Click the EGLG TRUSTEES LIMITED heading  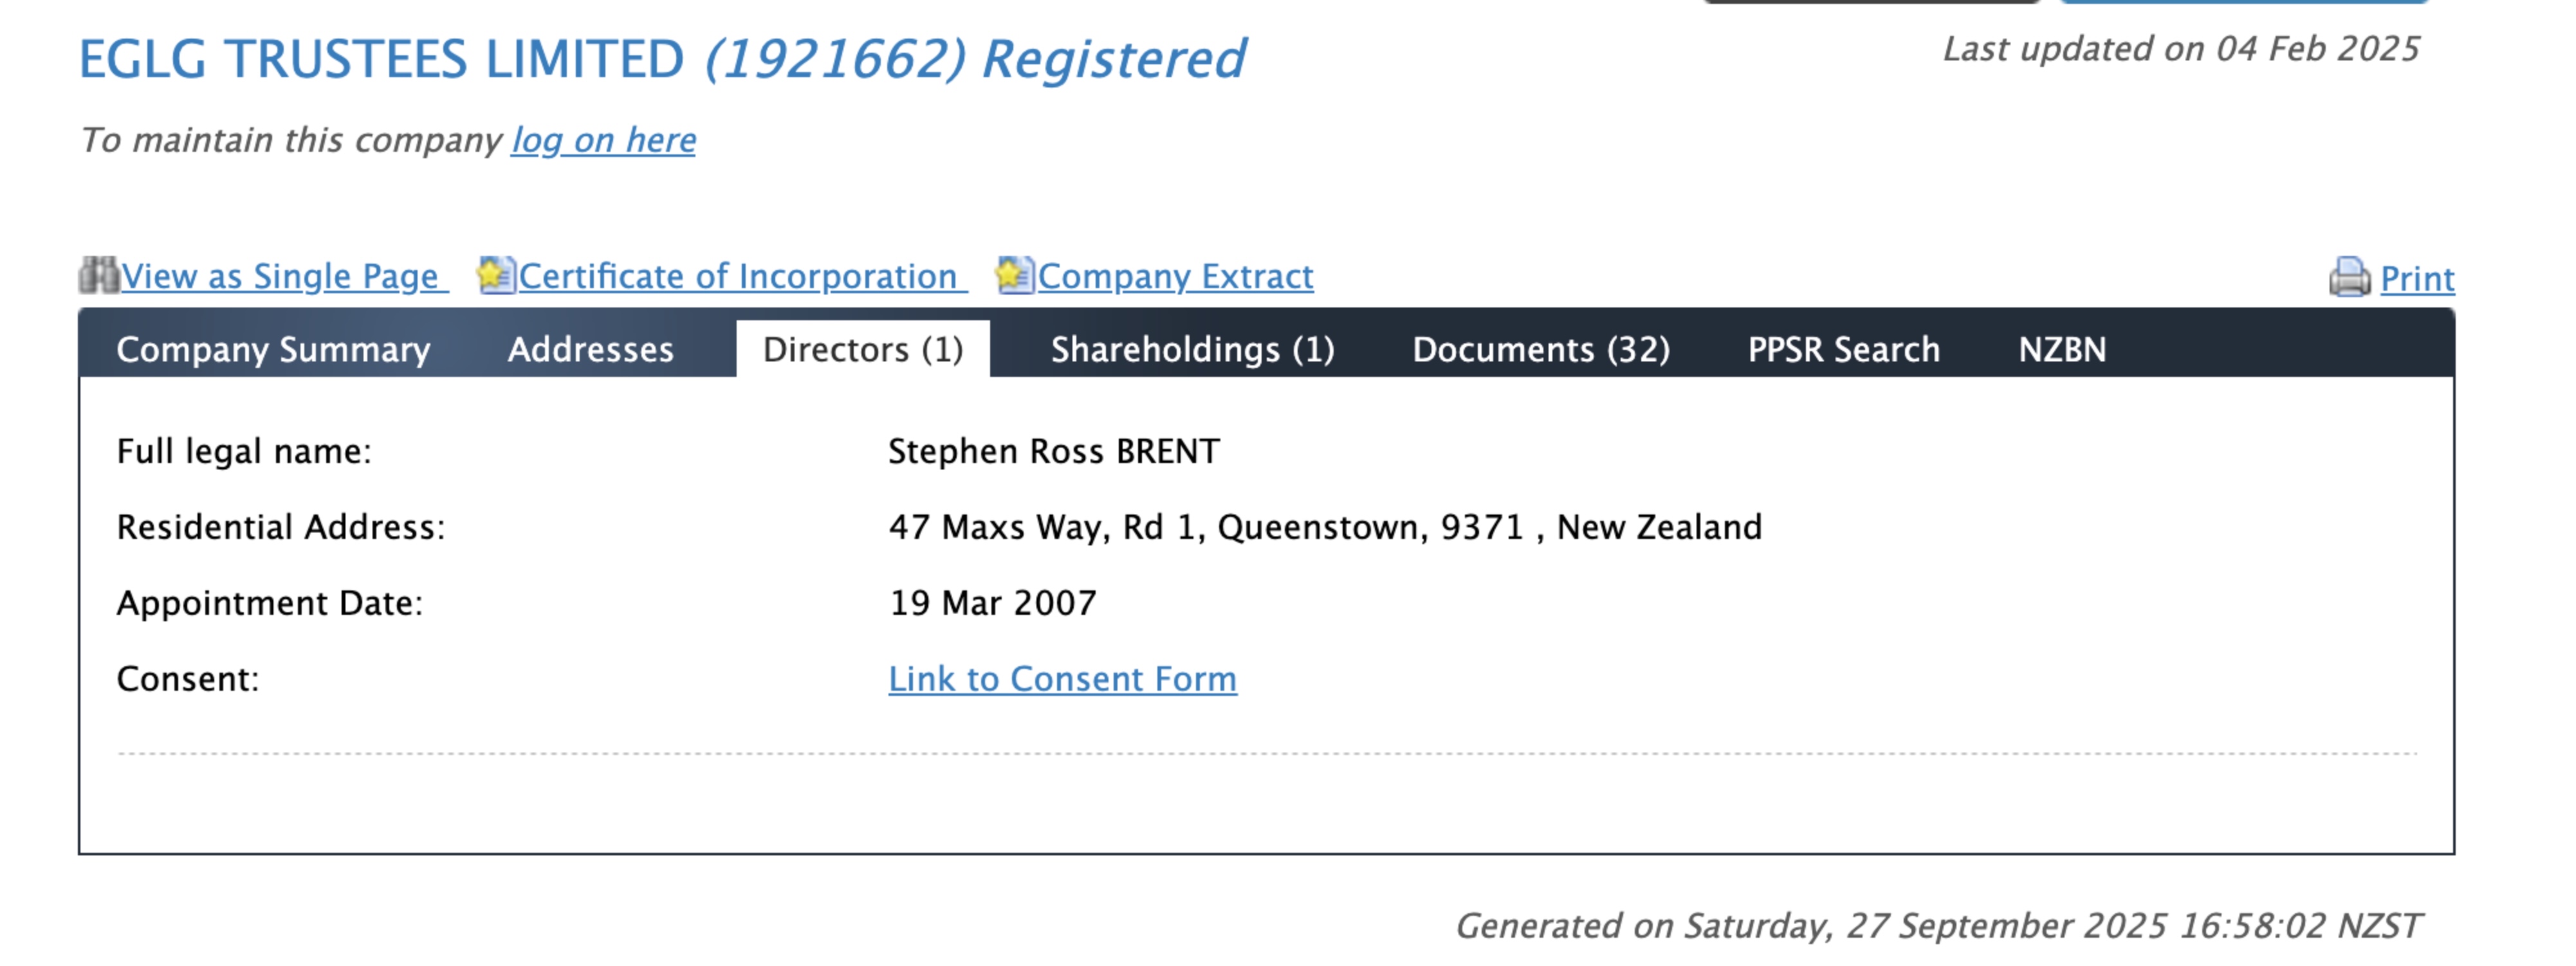pos(381,59)
